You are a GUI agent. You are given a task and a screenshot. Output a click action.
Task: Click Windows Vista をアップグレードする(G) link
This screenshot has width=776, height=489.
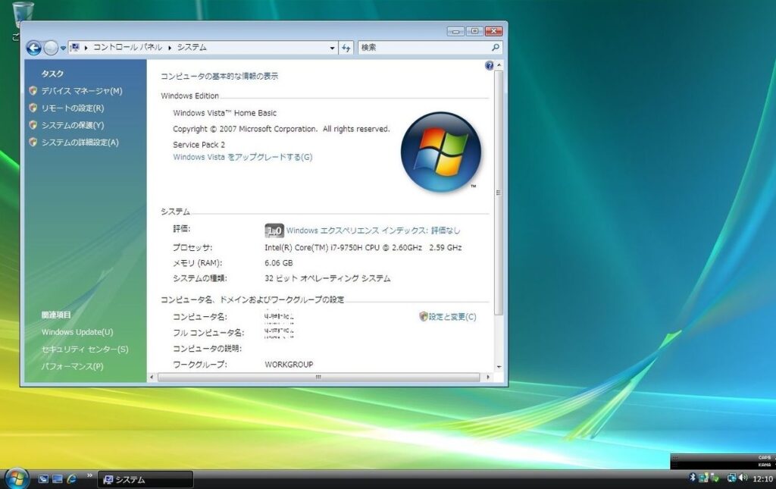[242, 157]
